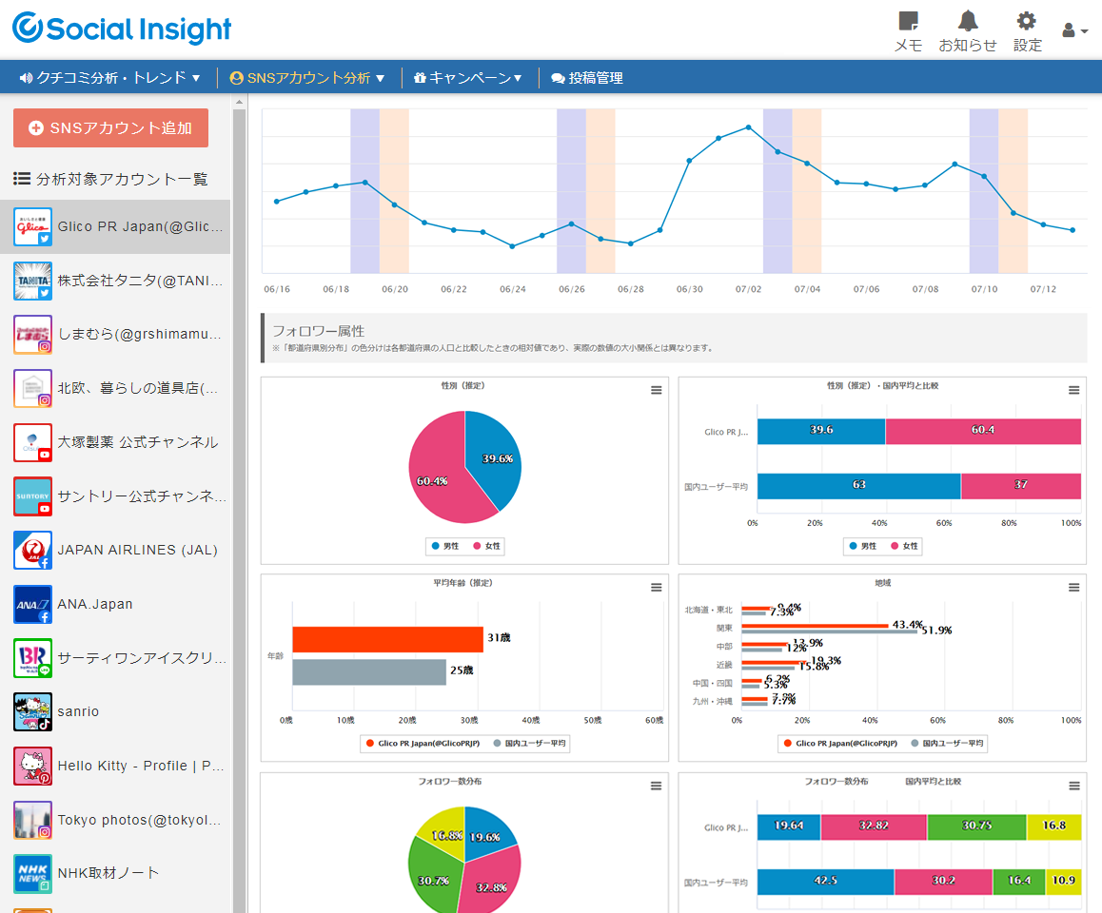Select the sanrio TikTok account icon
Image resolution: width=1102 pixels, height=913 pixels.
coord(33,711)
